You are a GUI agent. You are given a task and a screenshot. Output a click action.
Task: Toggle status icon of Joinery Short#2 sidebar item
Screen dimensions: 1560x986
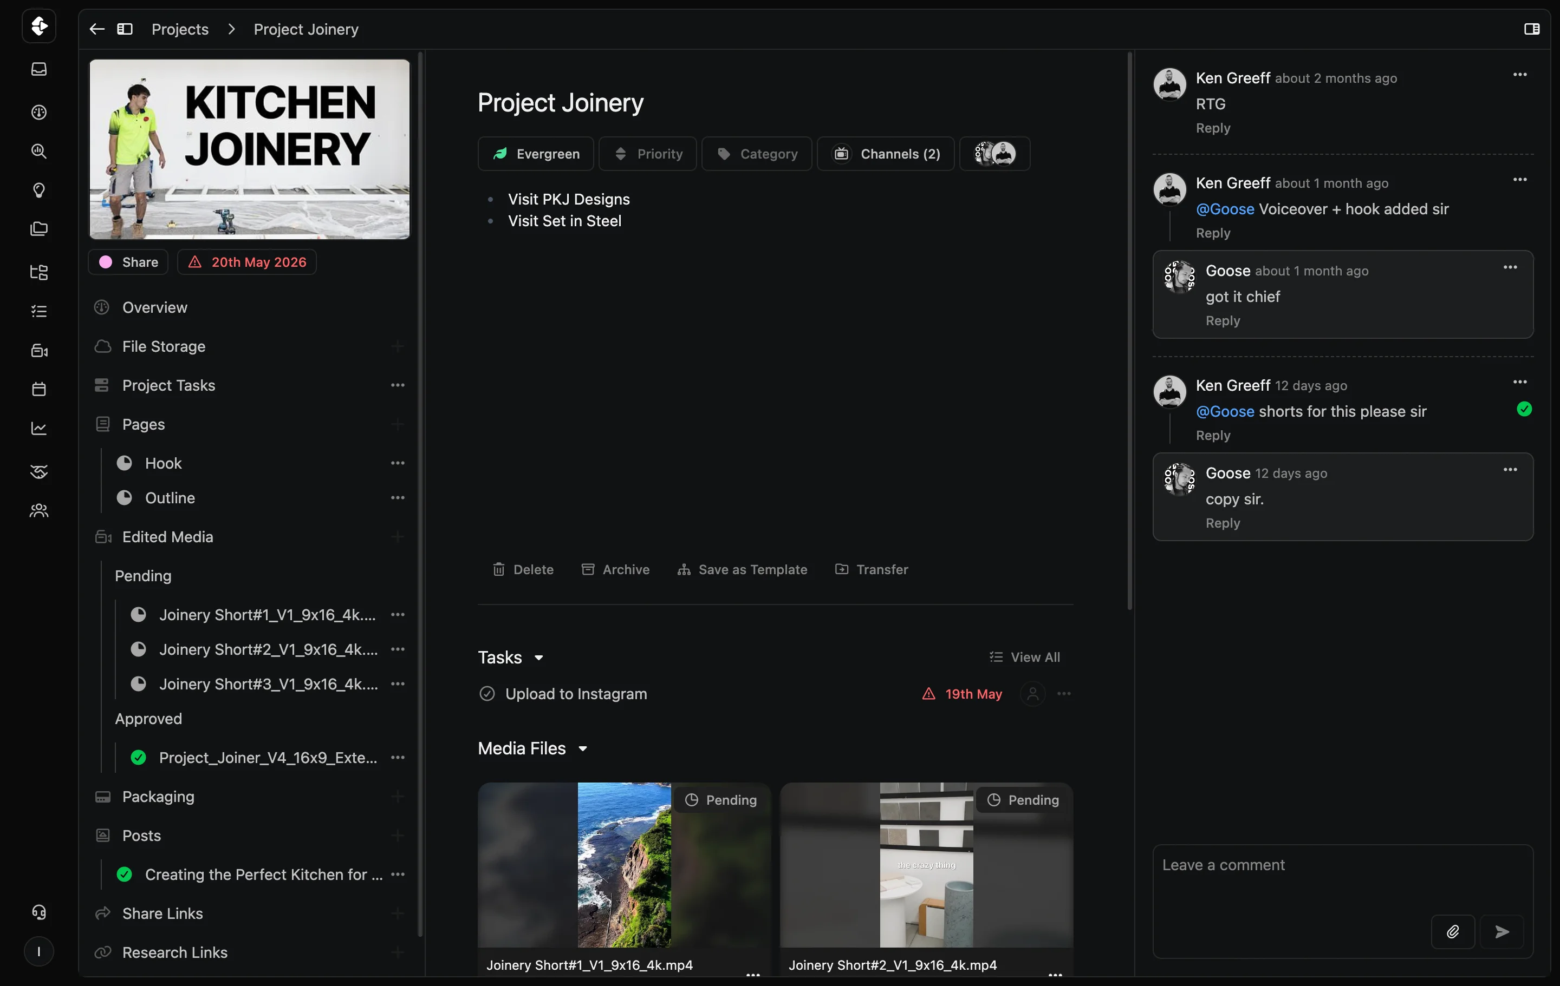coord(138,649)
